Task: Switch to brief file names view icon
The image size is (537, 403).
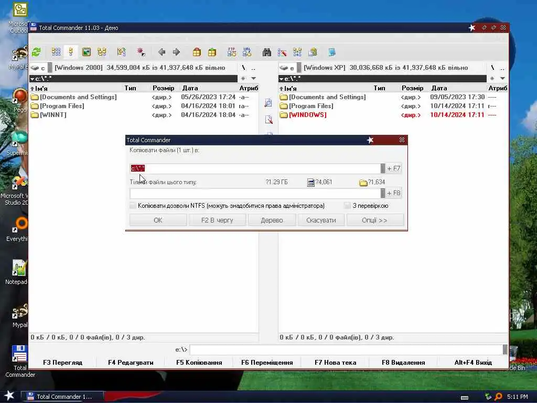Action: click(56, 52)
